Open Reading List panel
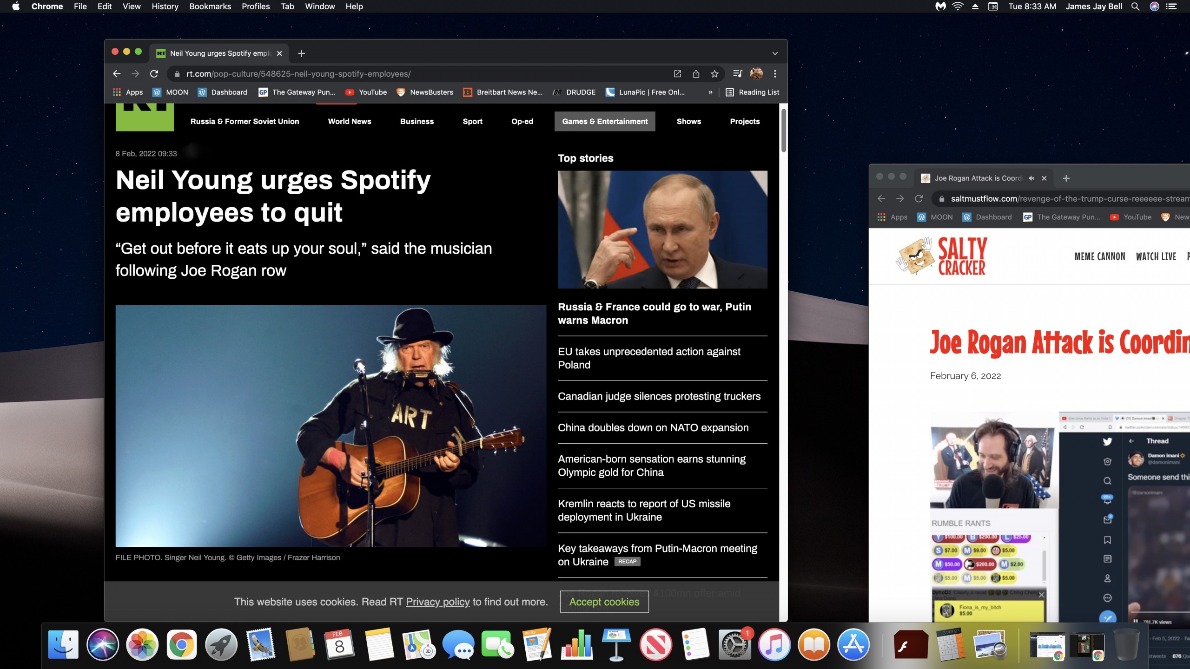 [753, 92]
